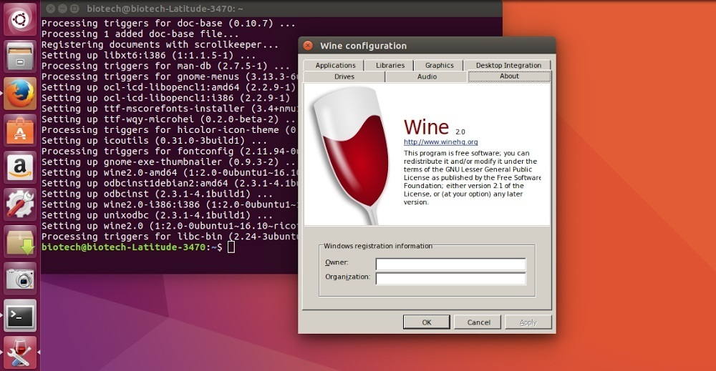Focus the Organization input field

[450, 278]
